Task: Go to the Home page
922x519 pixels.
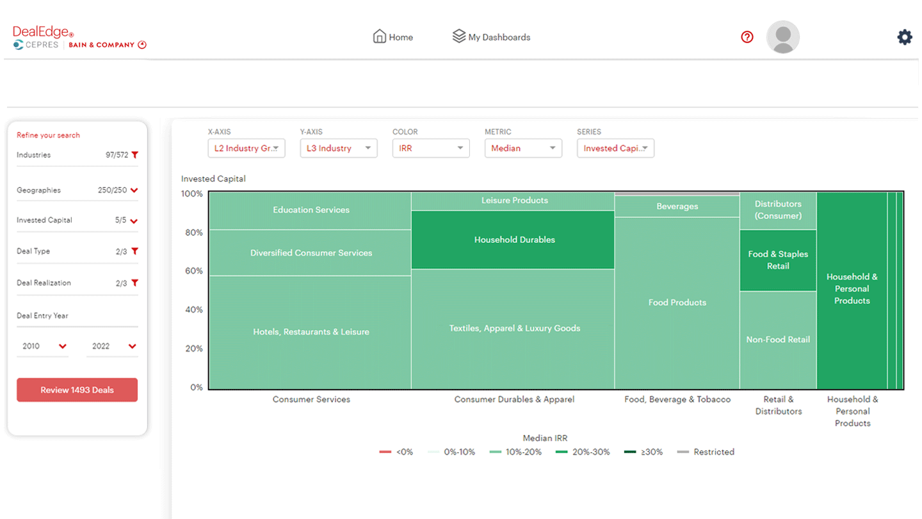Action: tap(393, 37)
